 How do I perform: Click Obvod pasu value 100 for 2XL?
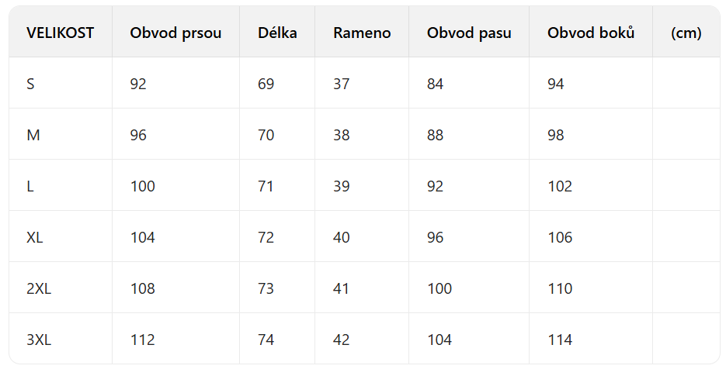point(439,288)
